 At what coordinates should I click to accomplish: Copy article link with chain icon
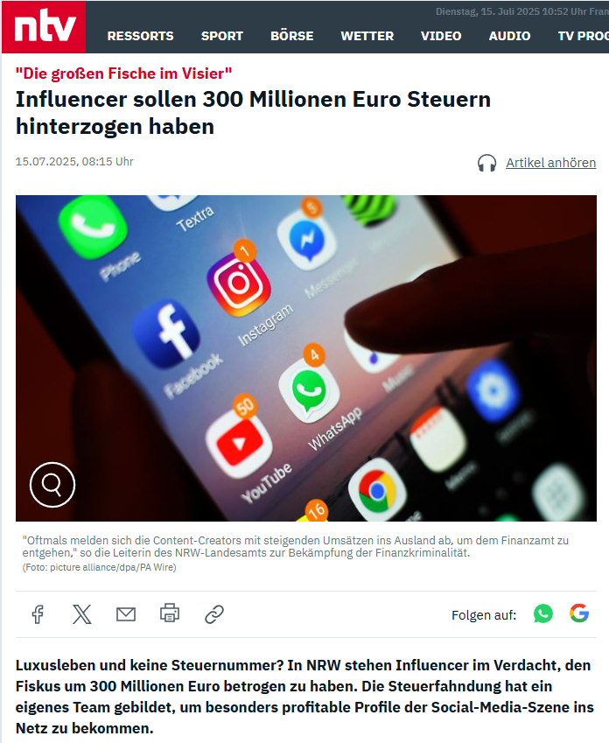(214, 614)
